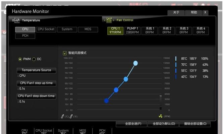The image size is (223, 134).
Task: Select the 系统 3 fan tab
Action: pyautogui.click(x=184, y=30)
